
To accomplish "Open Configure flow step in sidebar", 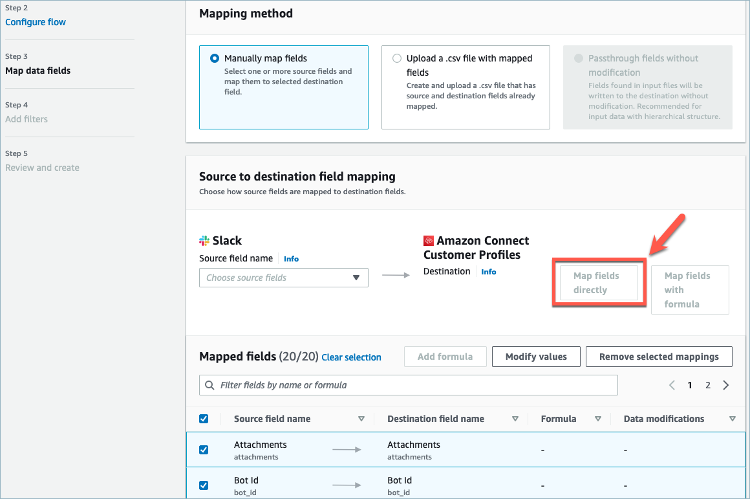I will [36, 22].
